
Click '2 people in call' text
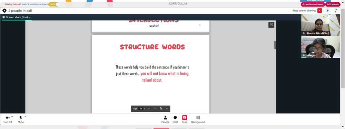20,11
